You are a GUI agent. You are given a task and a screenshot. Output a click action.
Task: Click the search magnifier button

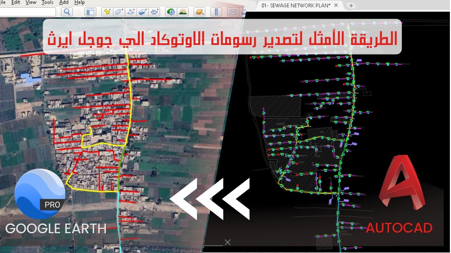(67, 12)
